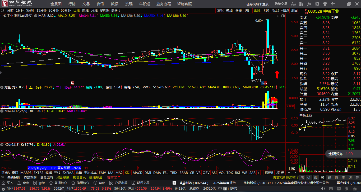Open 信用持仓 credit holdings
361x192 pixels.
(x=81, y=183)
